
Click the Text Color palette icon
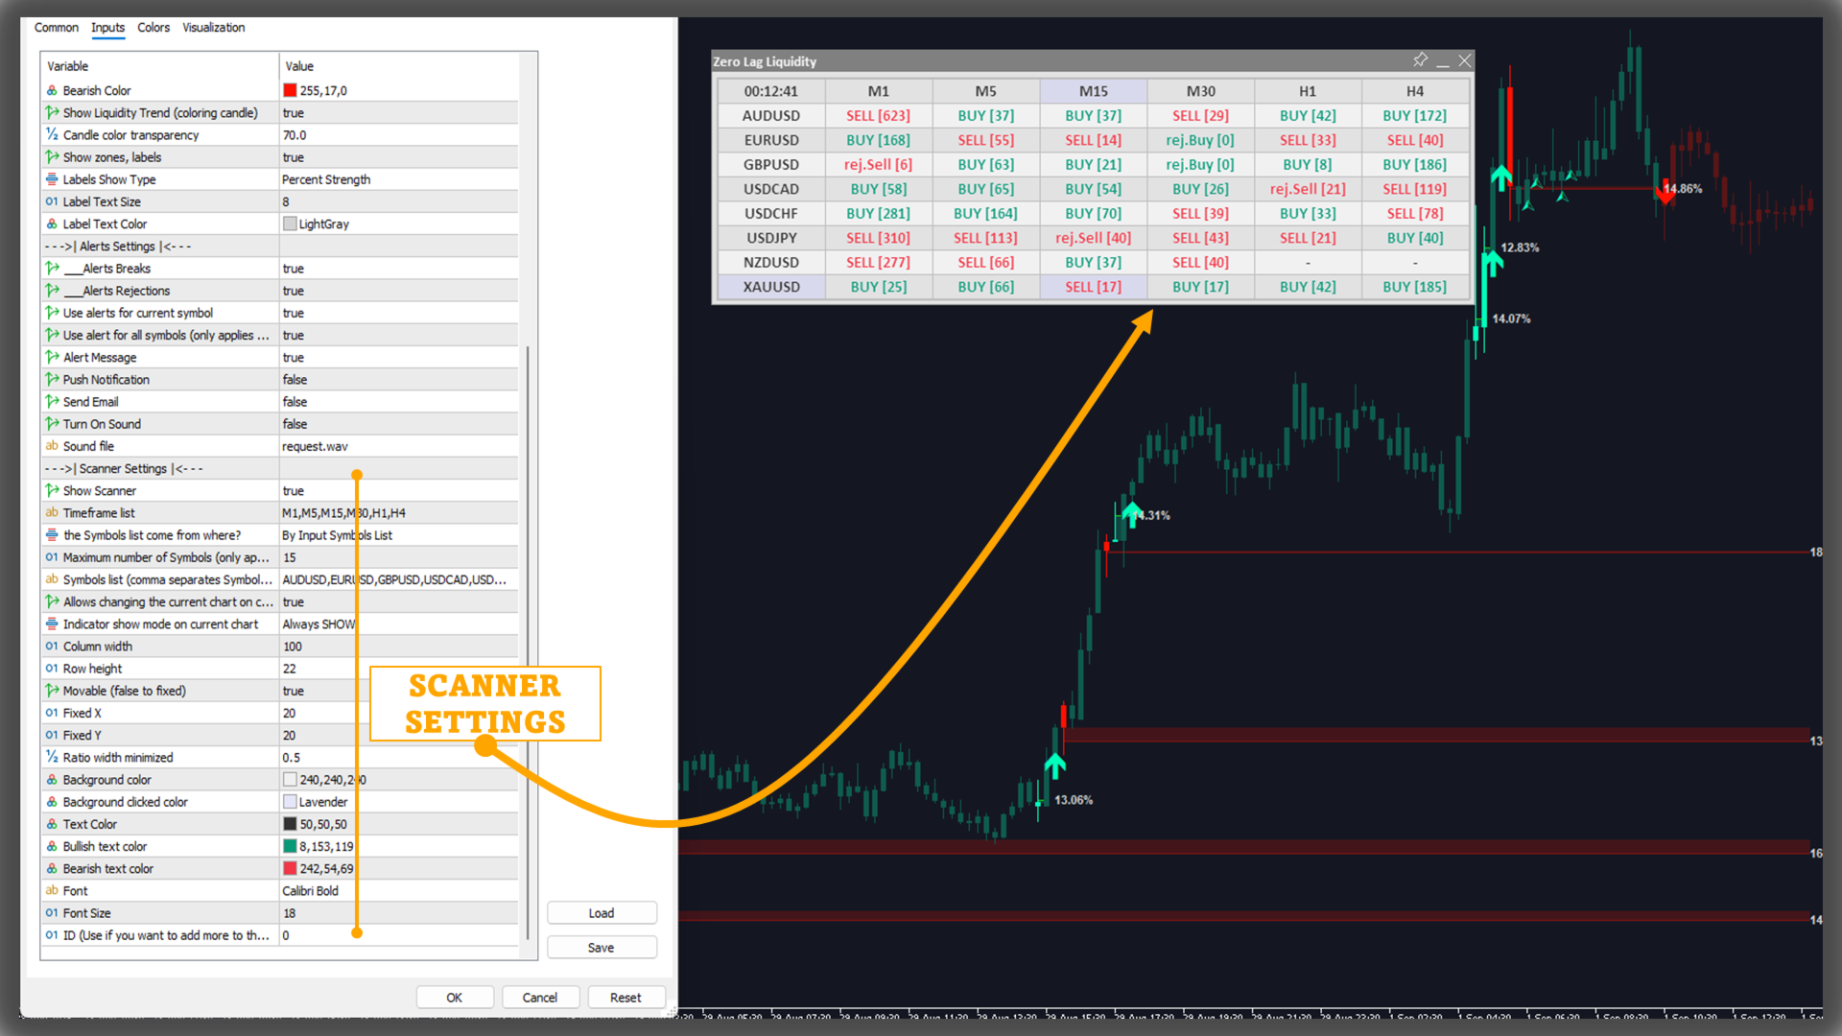[52, 823]
